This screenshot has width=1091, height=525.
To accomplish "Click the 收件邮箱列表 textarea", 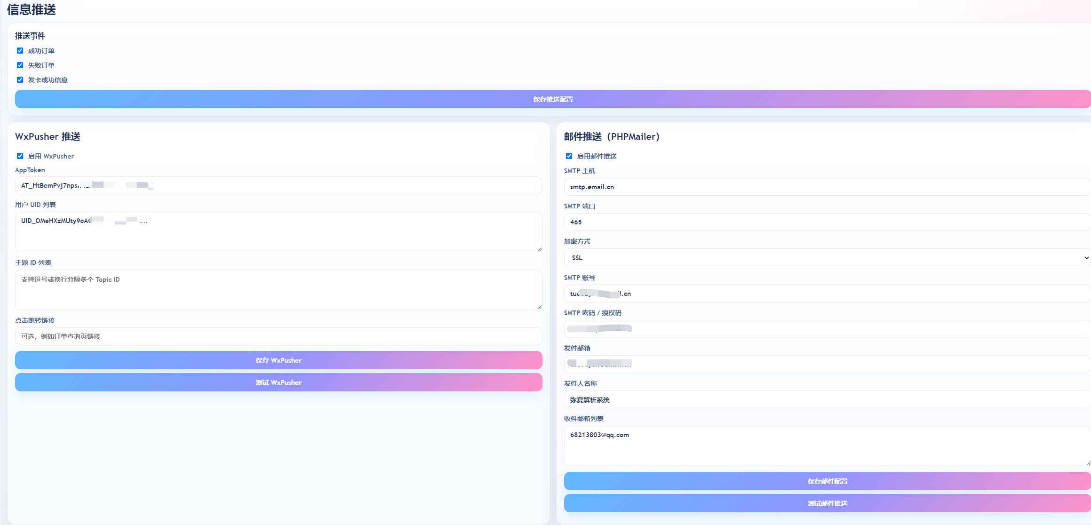I will (x=827, y=447).
